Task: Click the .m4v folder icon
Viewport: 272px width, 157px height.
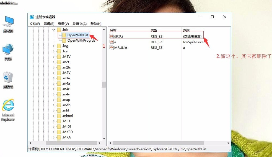Action: [59, 94]
